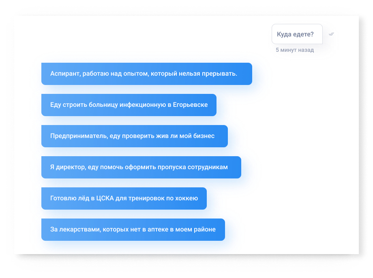This screenshot has width=373, height=278.
Task: Click the "5 минут назад" timestamp
Action: pyautogui.click(x=294, y=50)
